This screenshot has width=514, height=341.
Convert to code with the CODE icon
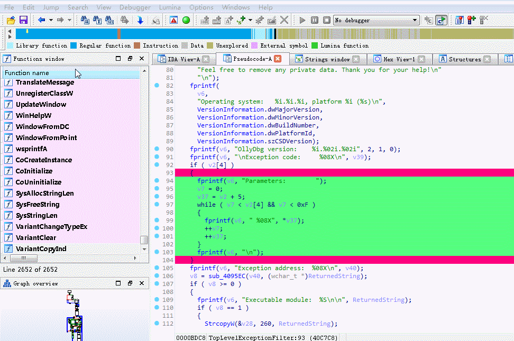pyautogui.click(x=205, y=20)
